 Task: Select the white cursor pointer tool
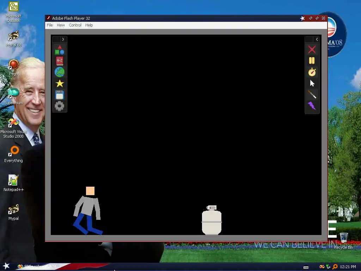[312, 83]
